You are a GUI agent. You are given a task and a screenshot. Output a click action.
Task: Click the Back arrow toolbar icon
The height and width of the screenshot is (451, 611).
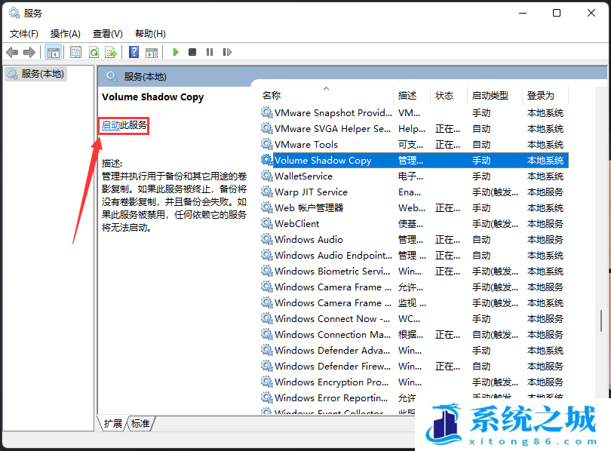coord(13,52)
